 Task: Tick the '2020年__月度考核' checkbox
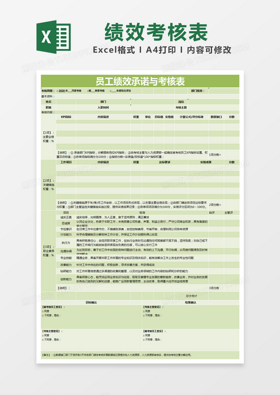pos(57,91)
